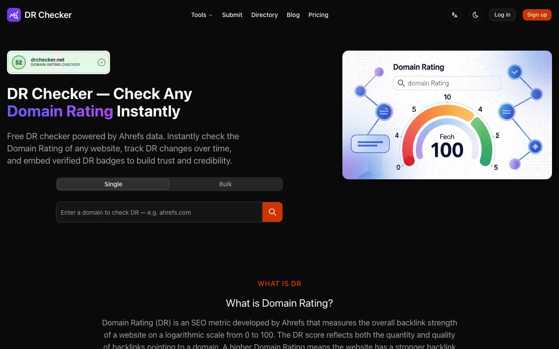559x349 pixels.
Task: Click the verified checkmark on drchecker.net badge
Action: click(101, 62)
